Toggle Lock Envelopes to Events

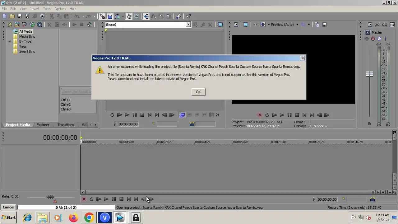(129, 16)
